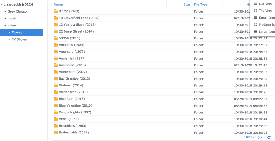This screenshot has height=141, width=275.
Task: Click the Black Swan (2010) folder icon
Action: 56,92
